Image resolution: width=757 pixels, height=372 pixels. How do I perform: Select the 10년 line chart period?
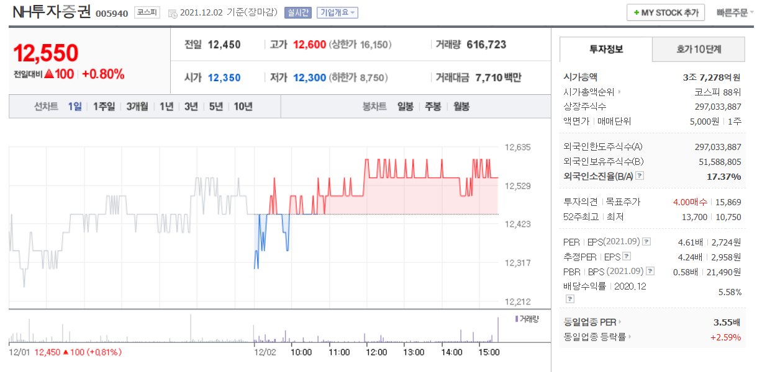click(243, 106)
